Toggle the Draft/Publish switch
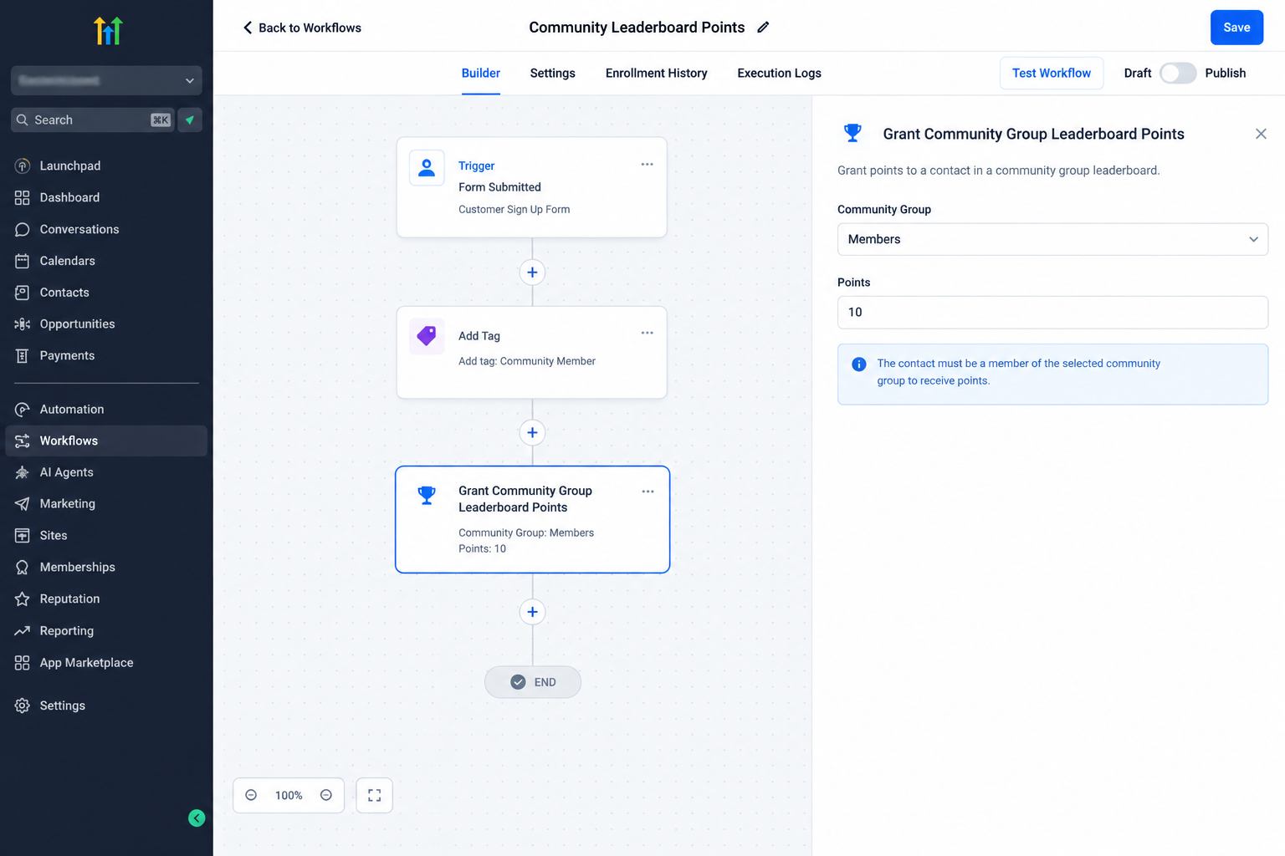Screen dimensions: 1285x856 pyautogui.click(x=1178, y=74)
